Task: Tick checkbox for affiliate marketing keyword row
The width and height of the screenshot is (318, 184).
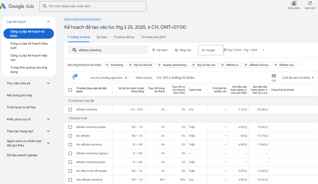Action: point(70,110)
